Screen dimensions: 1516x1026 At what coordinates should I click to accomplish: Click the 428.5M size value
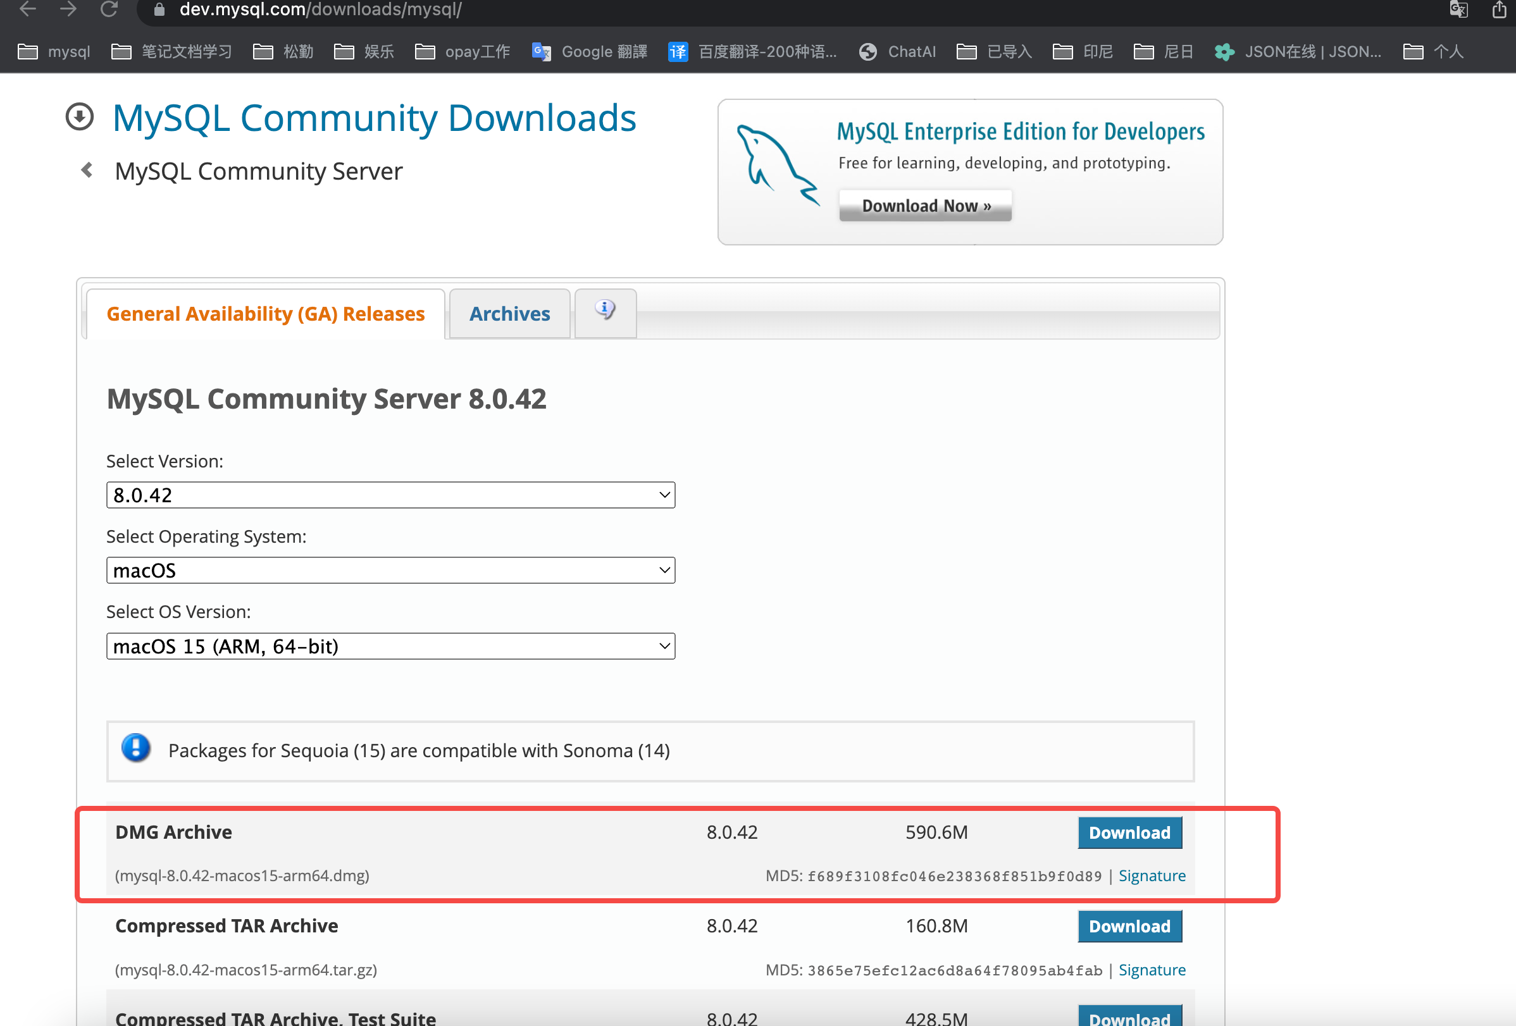[936, 1018]
